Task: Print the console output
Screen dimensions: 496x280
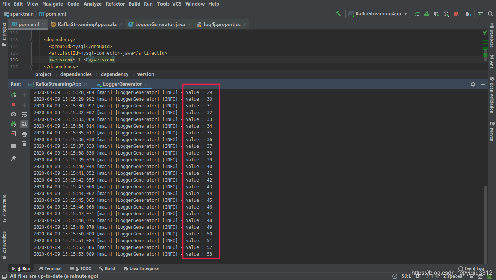Action: (24, 134)
